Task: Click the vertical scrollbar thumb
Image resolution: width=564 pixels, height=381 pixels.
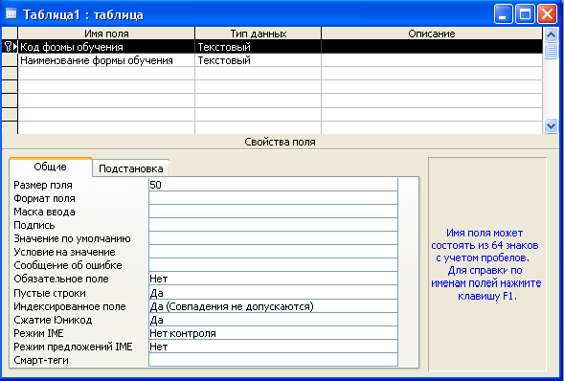Action: pos(551,51)
